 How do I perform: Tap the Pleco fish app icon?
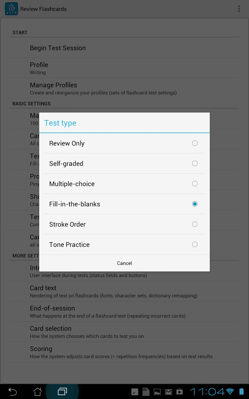[11, 9]
